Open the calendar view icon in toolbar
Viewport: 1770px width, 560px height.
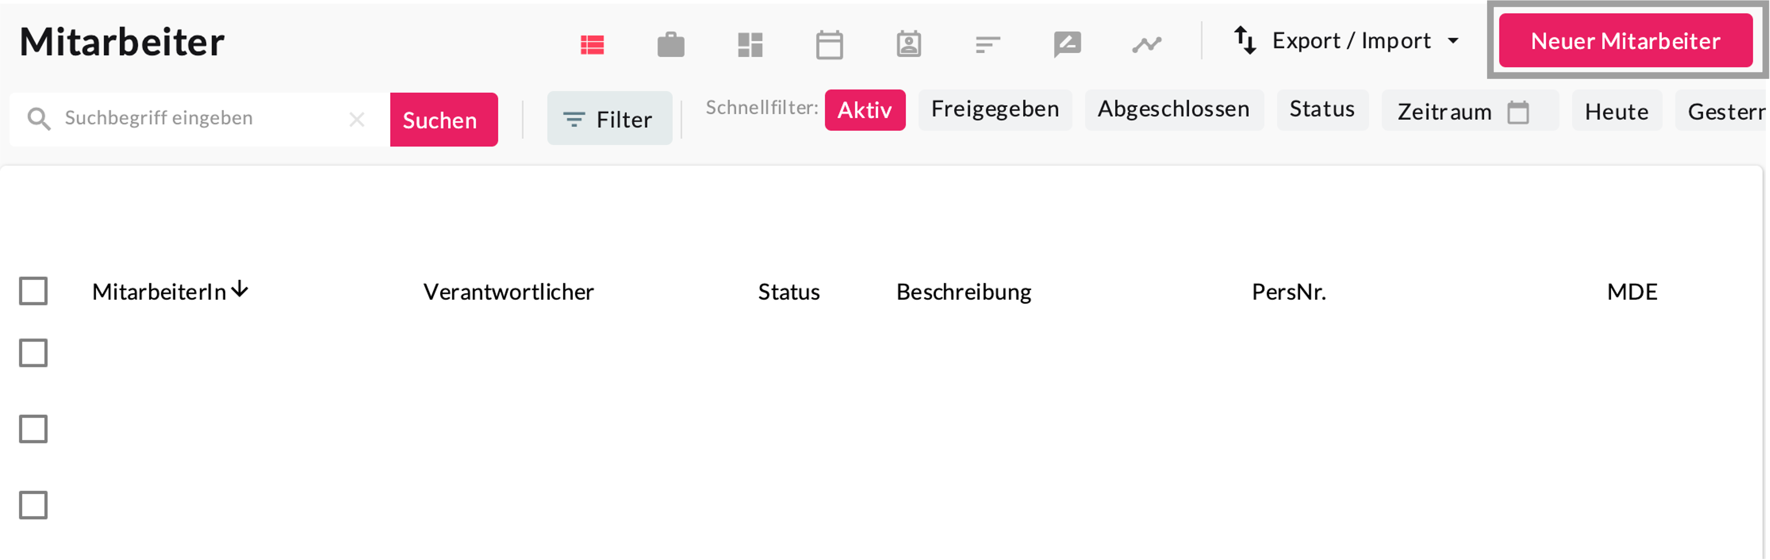829,45
